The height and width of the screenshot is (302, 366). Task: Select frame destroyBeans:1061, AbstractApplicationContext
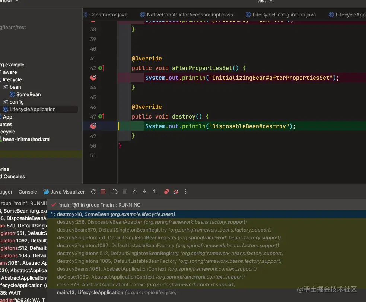207,269
